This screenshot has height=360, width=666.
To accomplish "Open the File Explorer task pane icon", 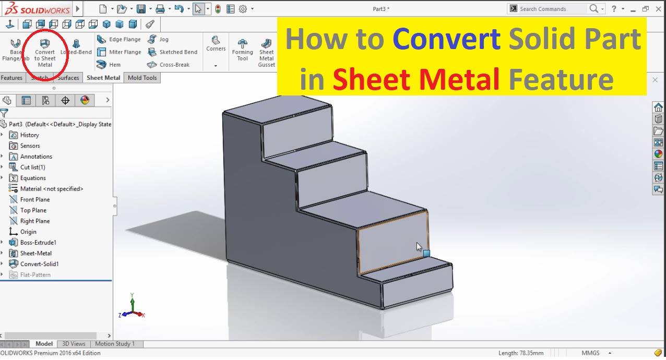I will pyautogui.click(x=658, y=131).
